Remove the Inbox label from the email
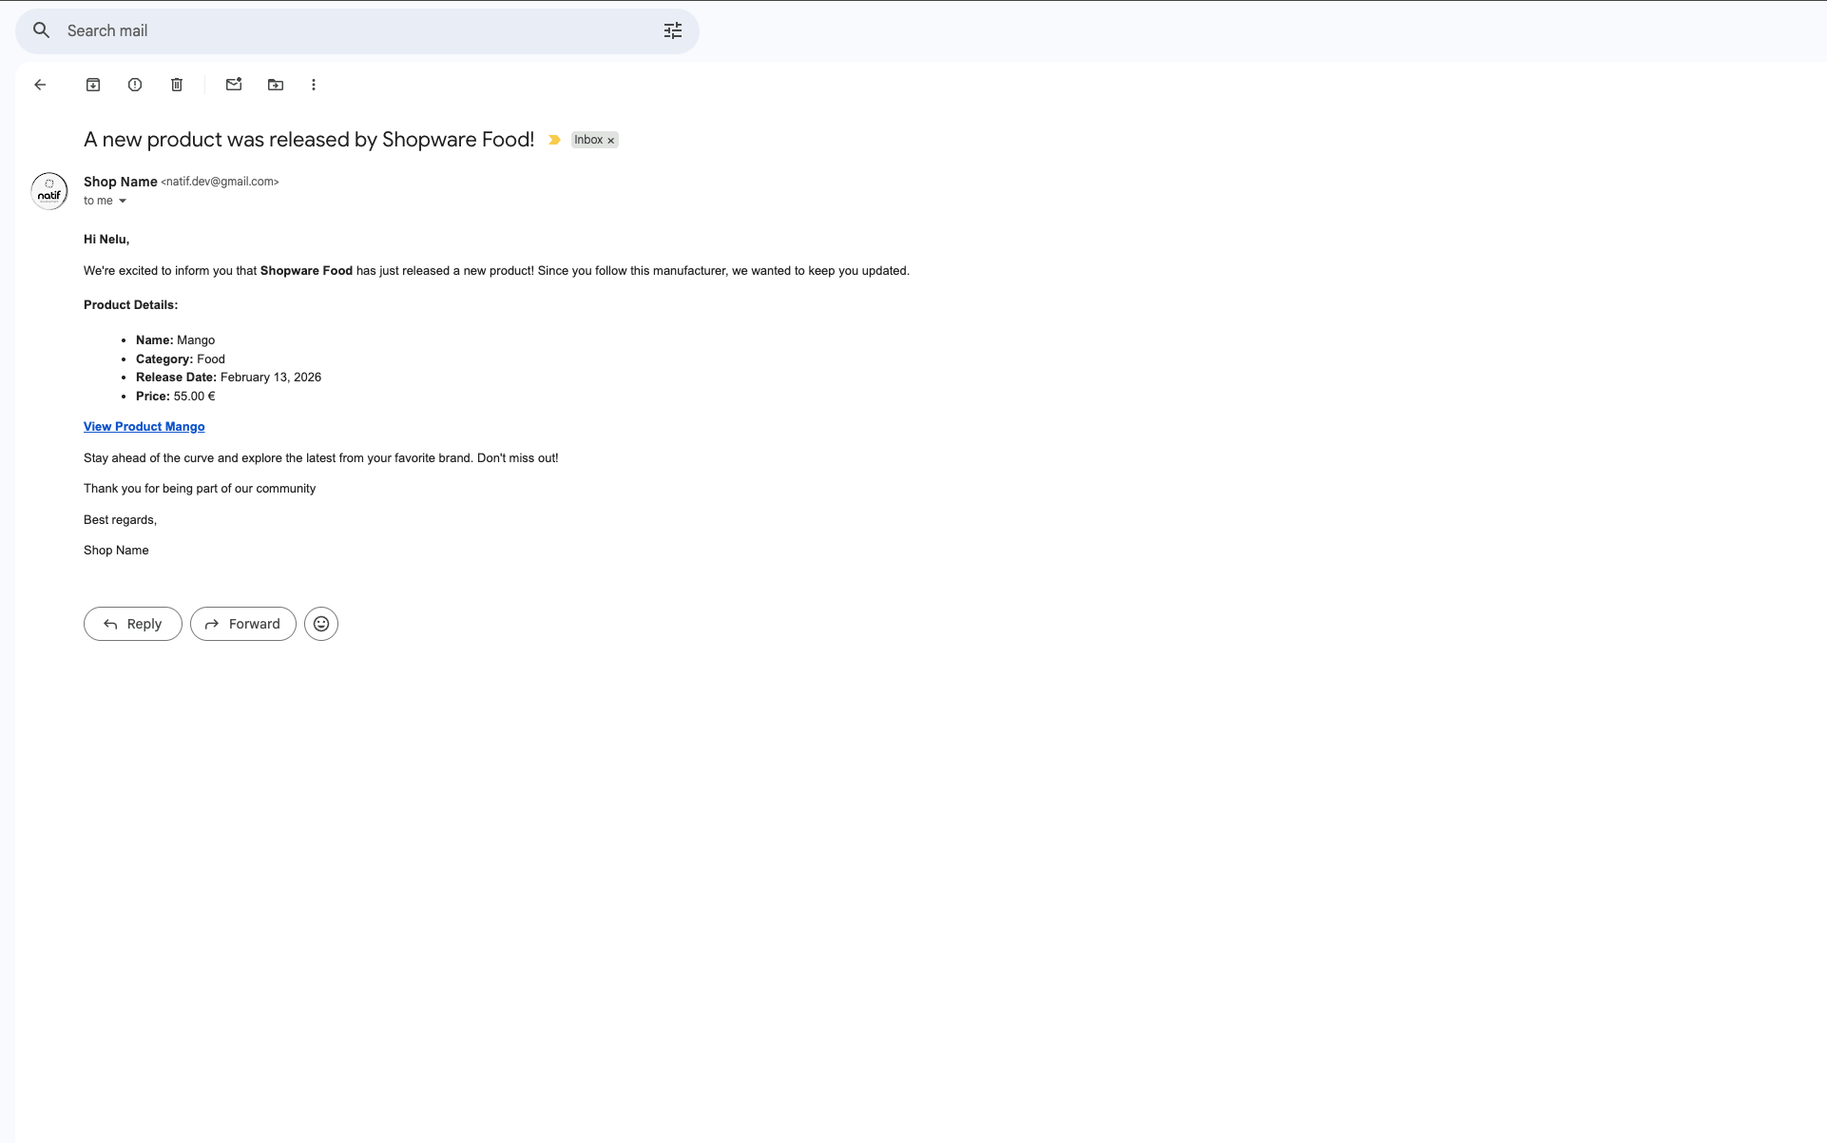Viewport: 1827px width, 1143px height. pos(609,140)
